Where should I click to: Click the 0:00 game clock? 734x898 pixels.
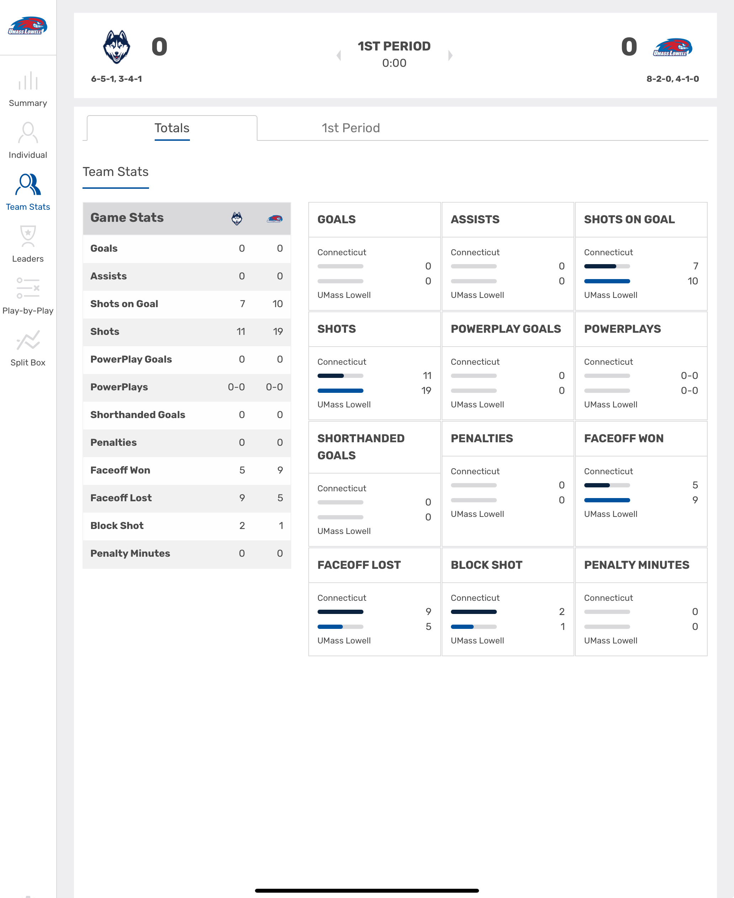click(x=394, y=63)
